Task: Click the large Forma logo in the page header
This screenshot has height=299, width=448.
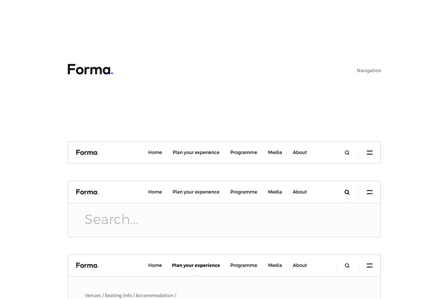Action: click(x=90, y=70)
